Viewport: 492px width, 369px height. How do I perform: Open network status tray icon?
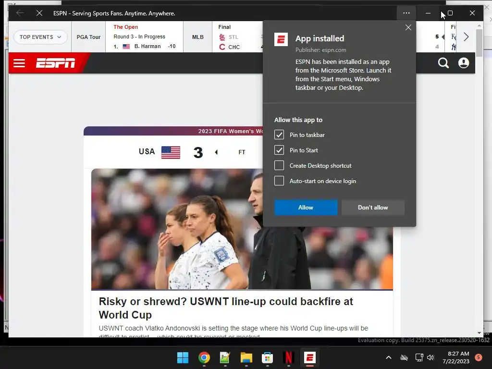click(419, 357)
